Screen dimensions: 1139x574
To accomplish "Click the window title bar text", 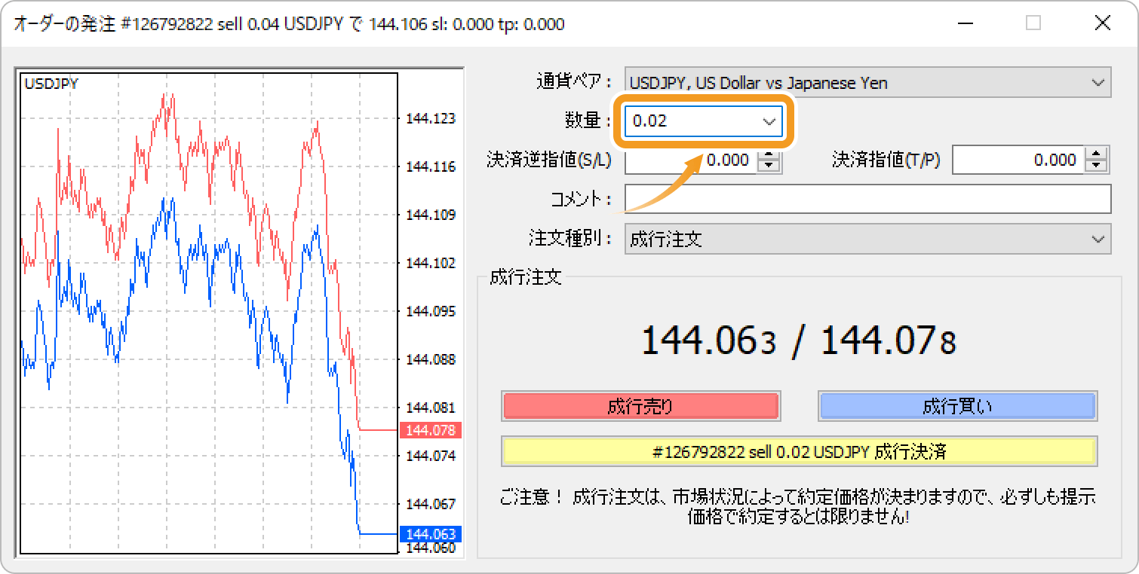I will (x=289, y=24).
